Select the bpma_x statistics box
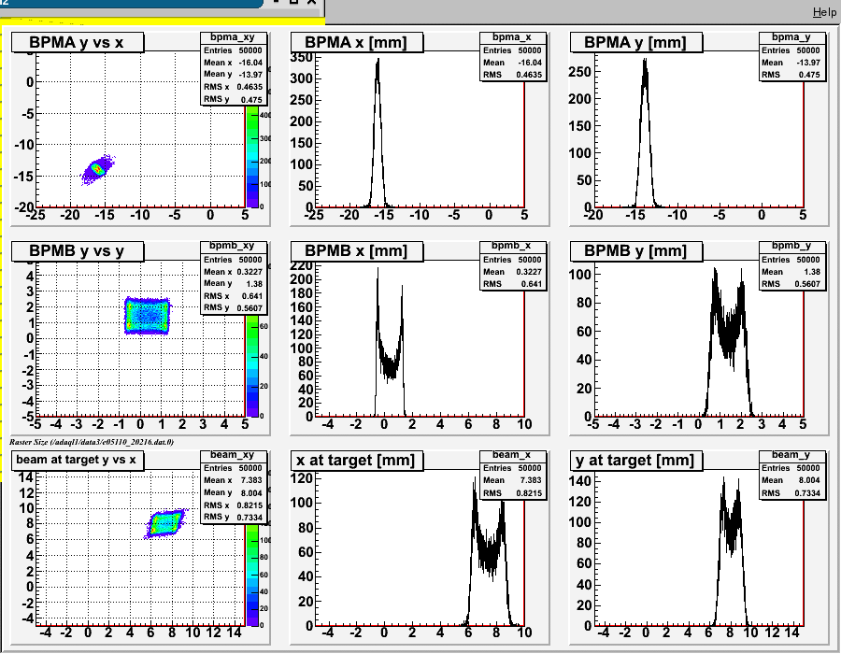The width and height of the screenshot is (841, 654). point(513,57)
